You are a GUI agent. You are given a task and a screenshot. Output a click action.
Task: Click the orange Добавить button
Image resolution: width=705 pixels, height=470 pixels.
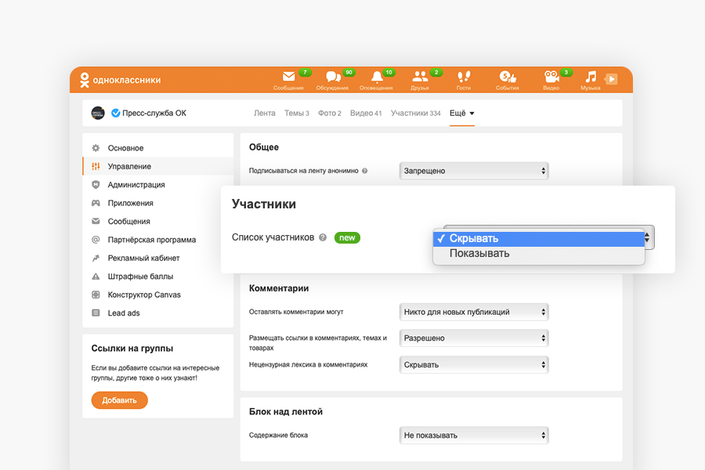click(x=119, y=400)
